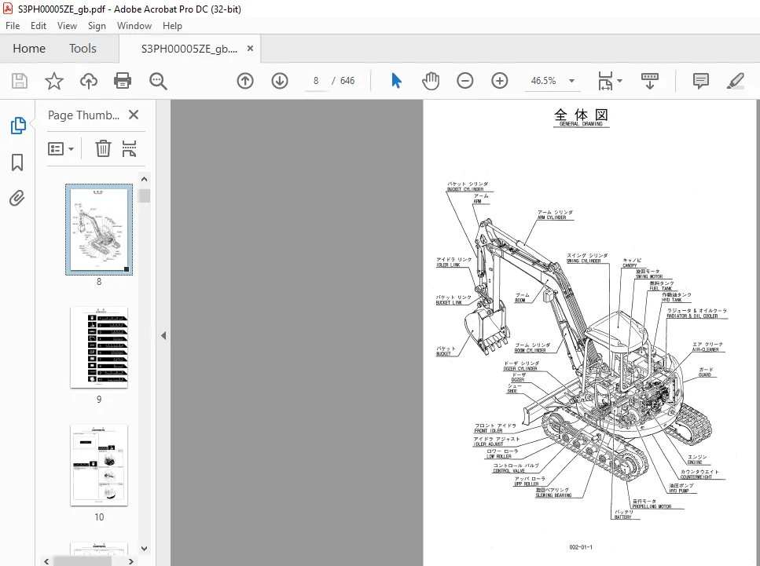Add a comment with the speech bubble icon
Viewport: 760px width, 566px height.
click(701, 81)
